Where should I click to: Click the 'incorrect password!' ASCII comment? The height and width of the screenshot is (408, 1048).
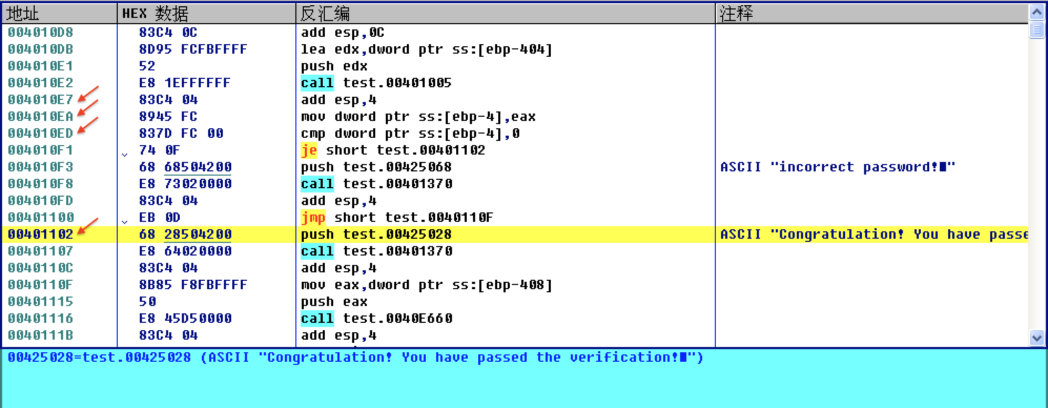pyautogui.click(x=838, y=167)
